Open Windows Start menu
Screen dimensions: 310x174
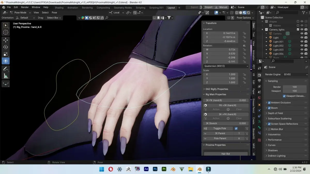click(102, 169)
